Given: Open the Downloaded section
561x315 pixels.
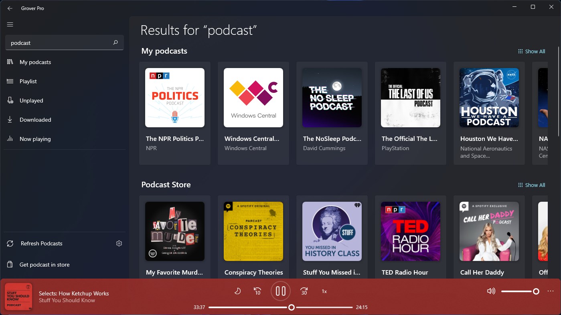Looking at the screenshot, I should [35, 120].
